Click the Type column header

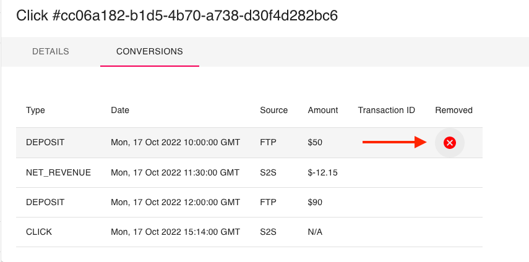click(35, 110)
